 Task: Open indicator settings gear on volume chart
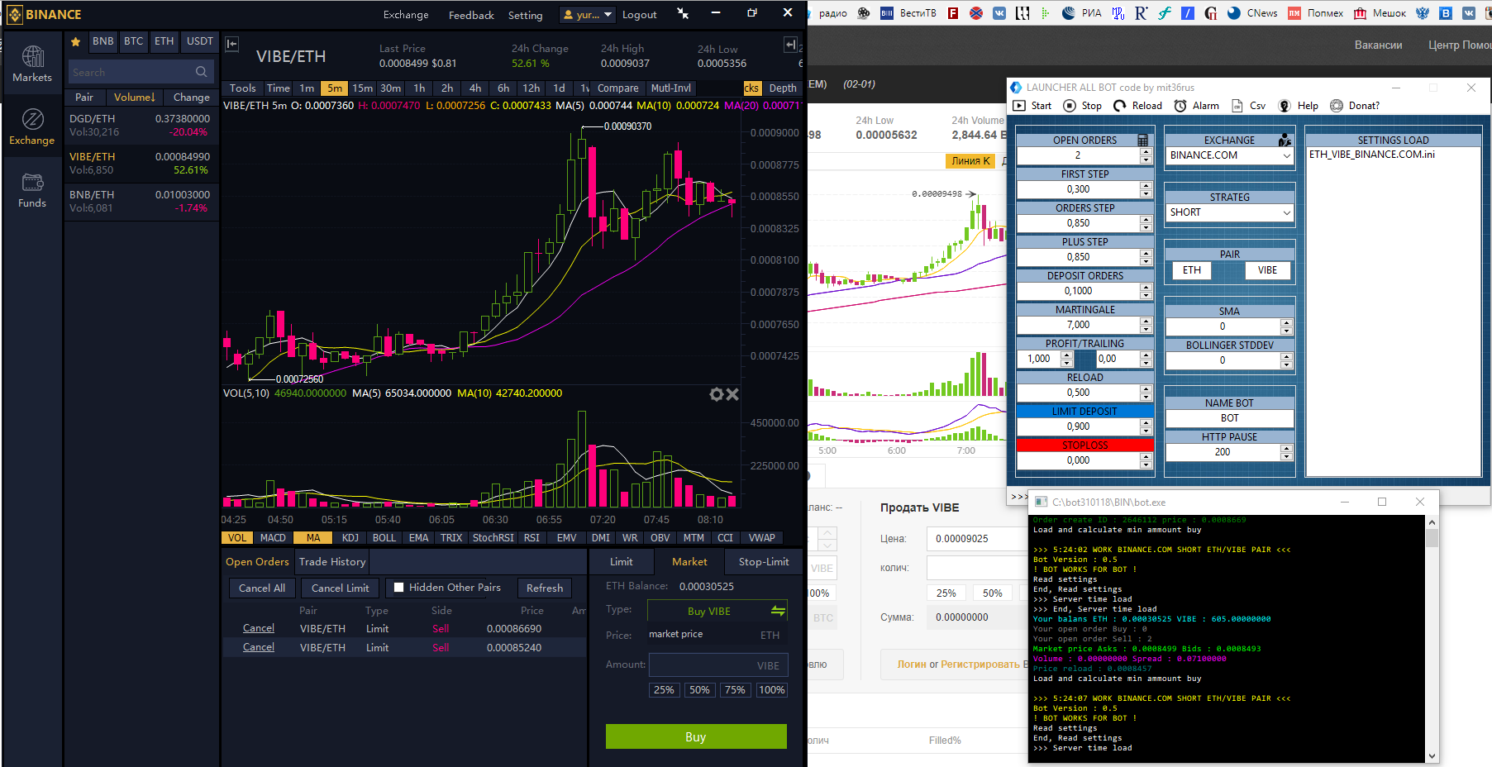717,394
